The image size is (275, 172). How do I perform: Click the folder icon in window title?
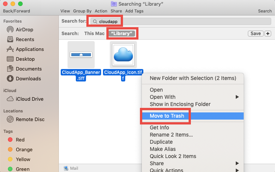click(114, 4)
